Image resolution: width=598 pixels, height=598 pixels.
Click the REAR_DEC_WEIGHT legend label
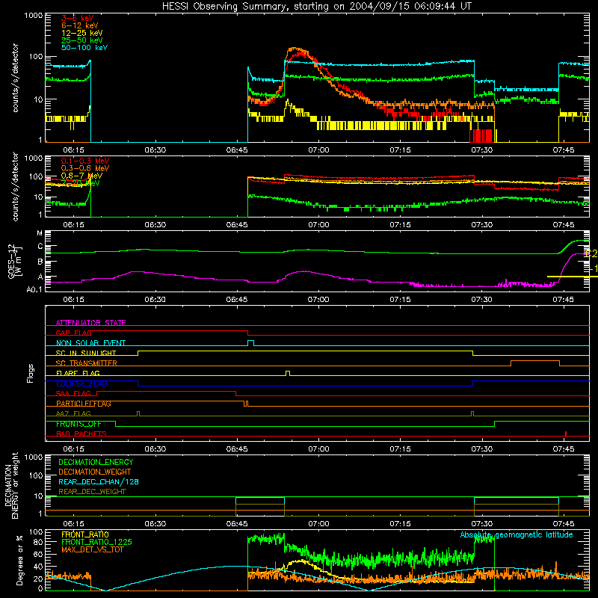[92, 492]
